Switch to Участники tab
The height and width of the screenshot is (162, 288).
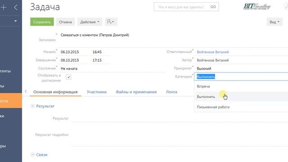tap(97, 92)
